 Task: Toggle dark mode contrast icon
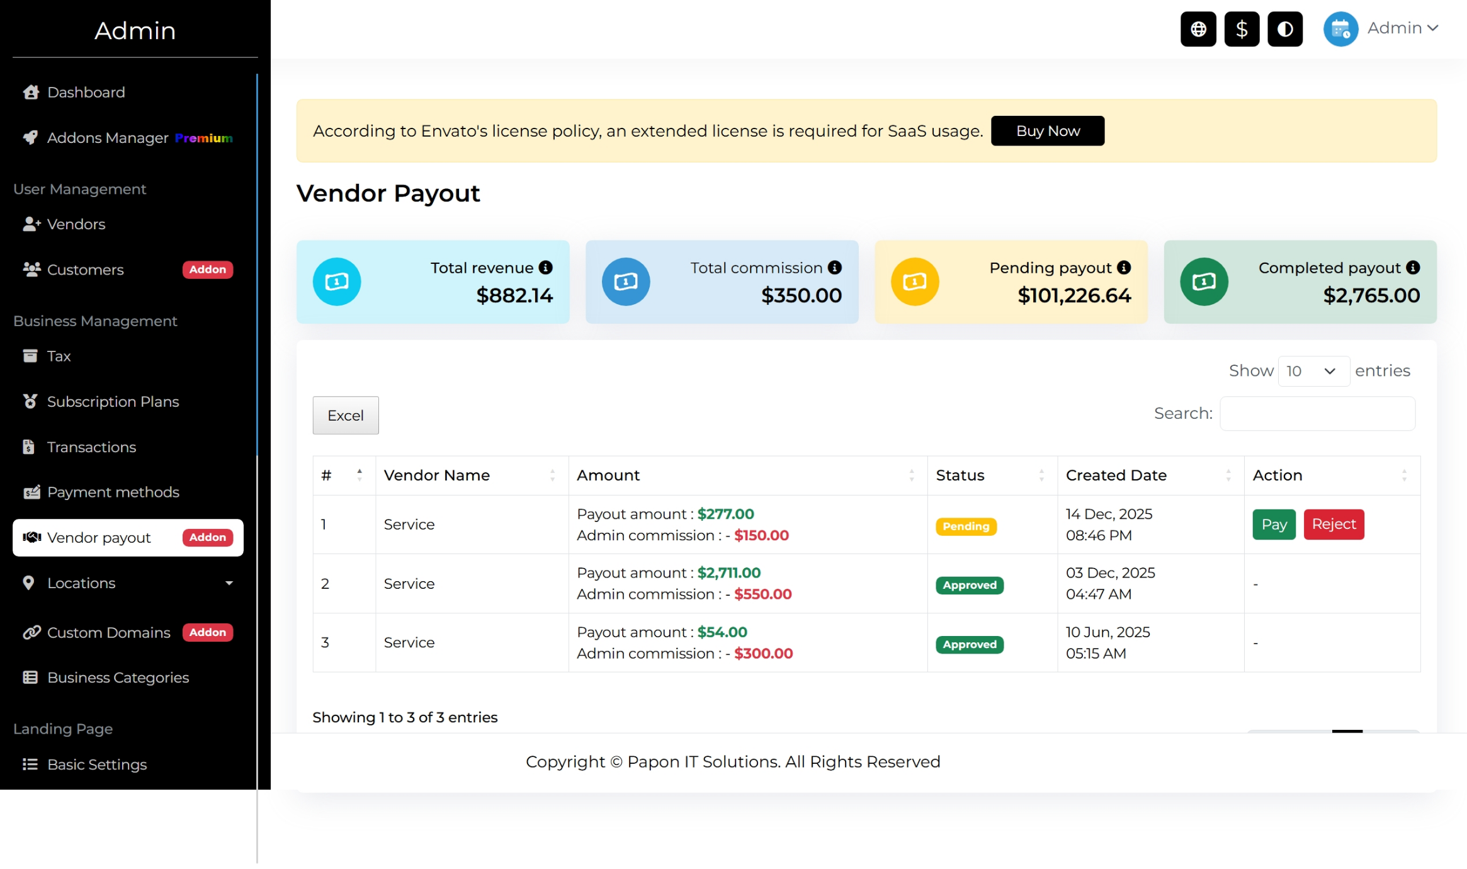(1284, 29)
